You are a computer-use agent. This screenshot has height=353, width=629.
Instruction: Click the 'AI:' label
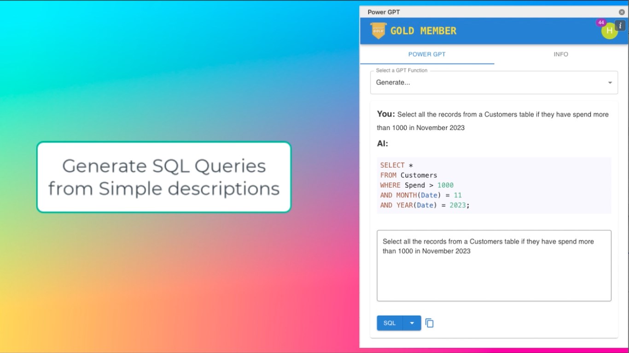coord(383,143)
